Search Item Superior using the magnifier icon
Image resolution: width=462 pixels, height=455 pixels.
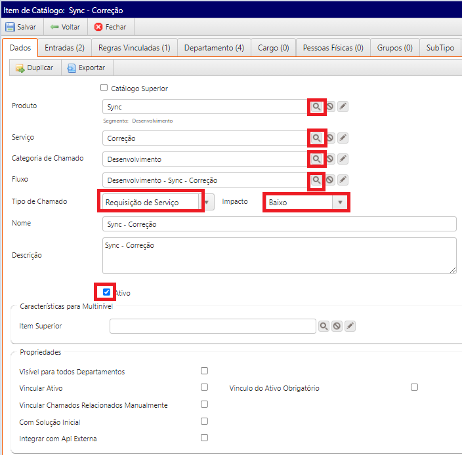[324, 326]
